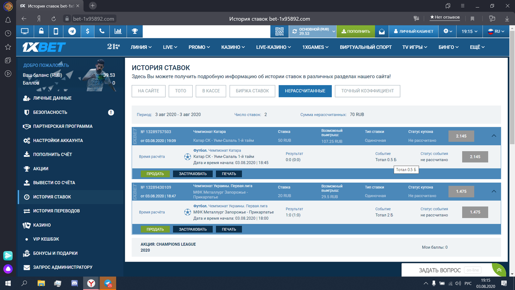This screenshot has width=515, height=290.
Task: Click ЗАСТРАХОВАТЬ for Металлург Запорожье bet
Action: (193, 229)
